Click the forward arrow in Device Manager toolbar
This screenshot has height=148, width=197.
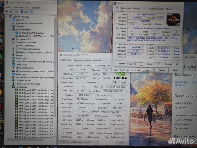pos(11,12)
